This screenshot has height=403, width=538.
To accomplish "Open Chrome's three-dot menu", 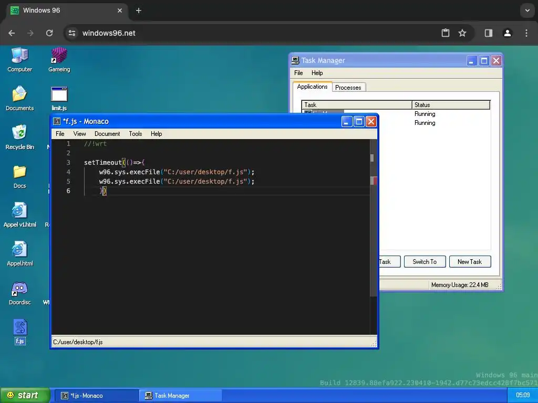I will pos(526,33).
